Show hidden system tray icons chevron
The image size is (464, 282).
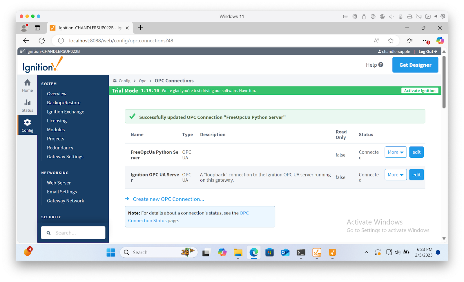tap(366, 252)
